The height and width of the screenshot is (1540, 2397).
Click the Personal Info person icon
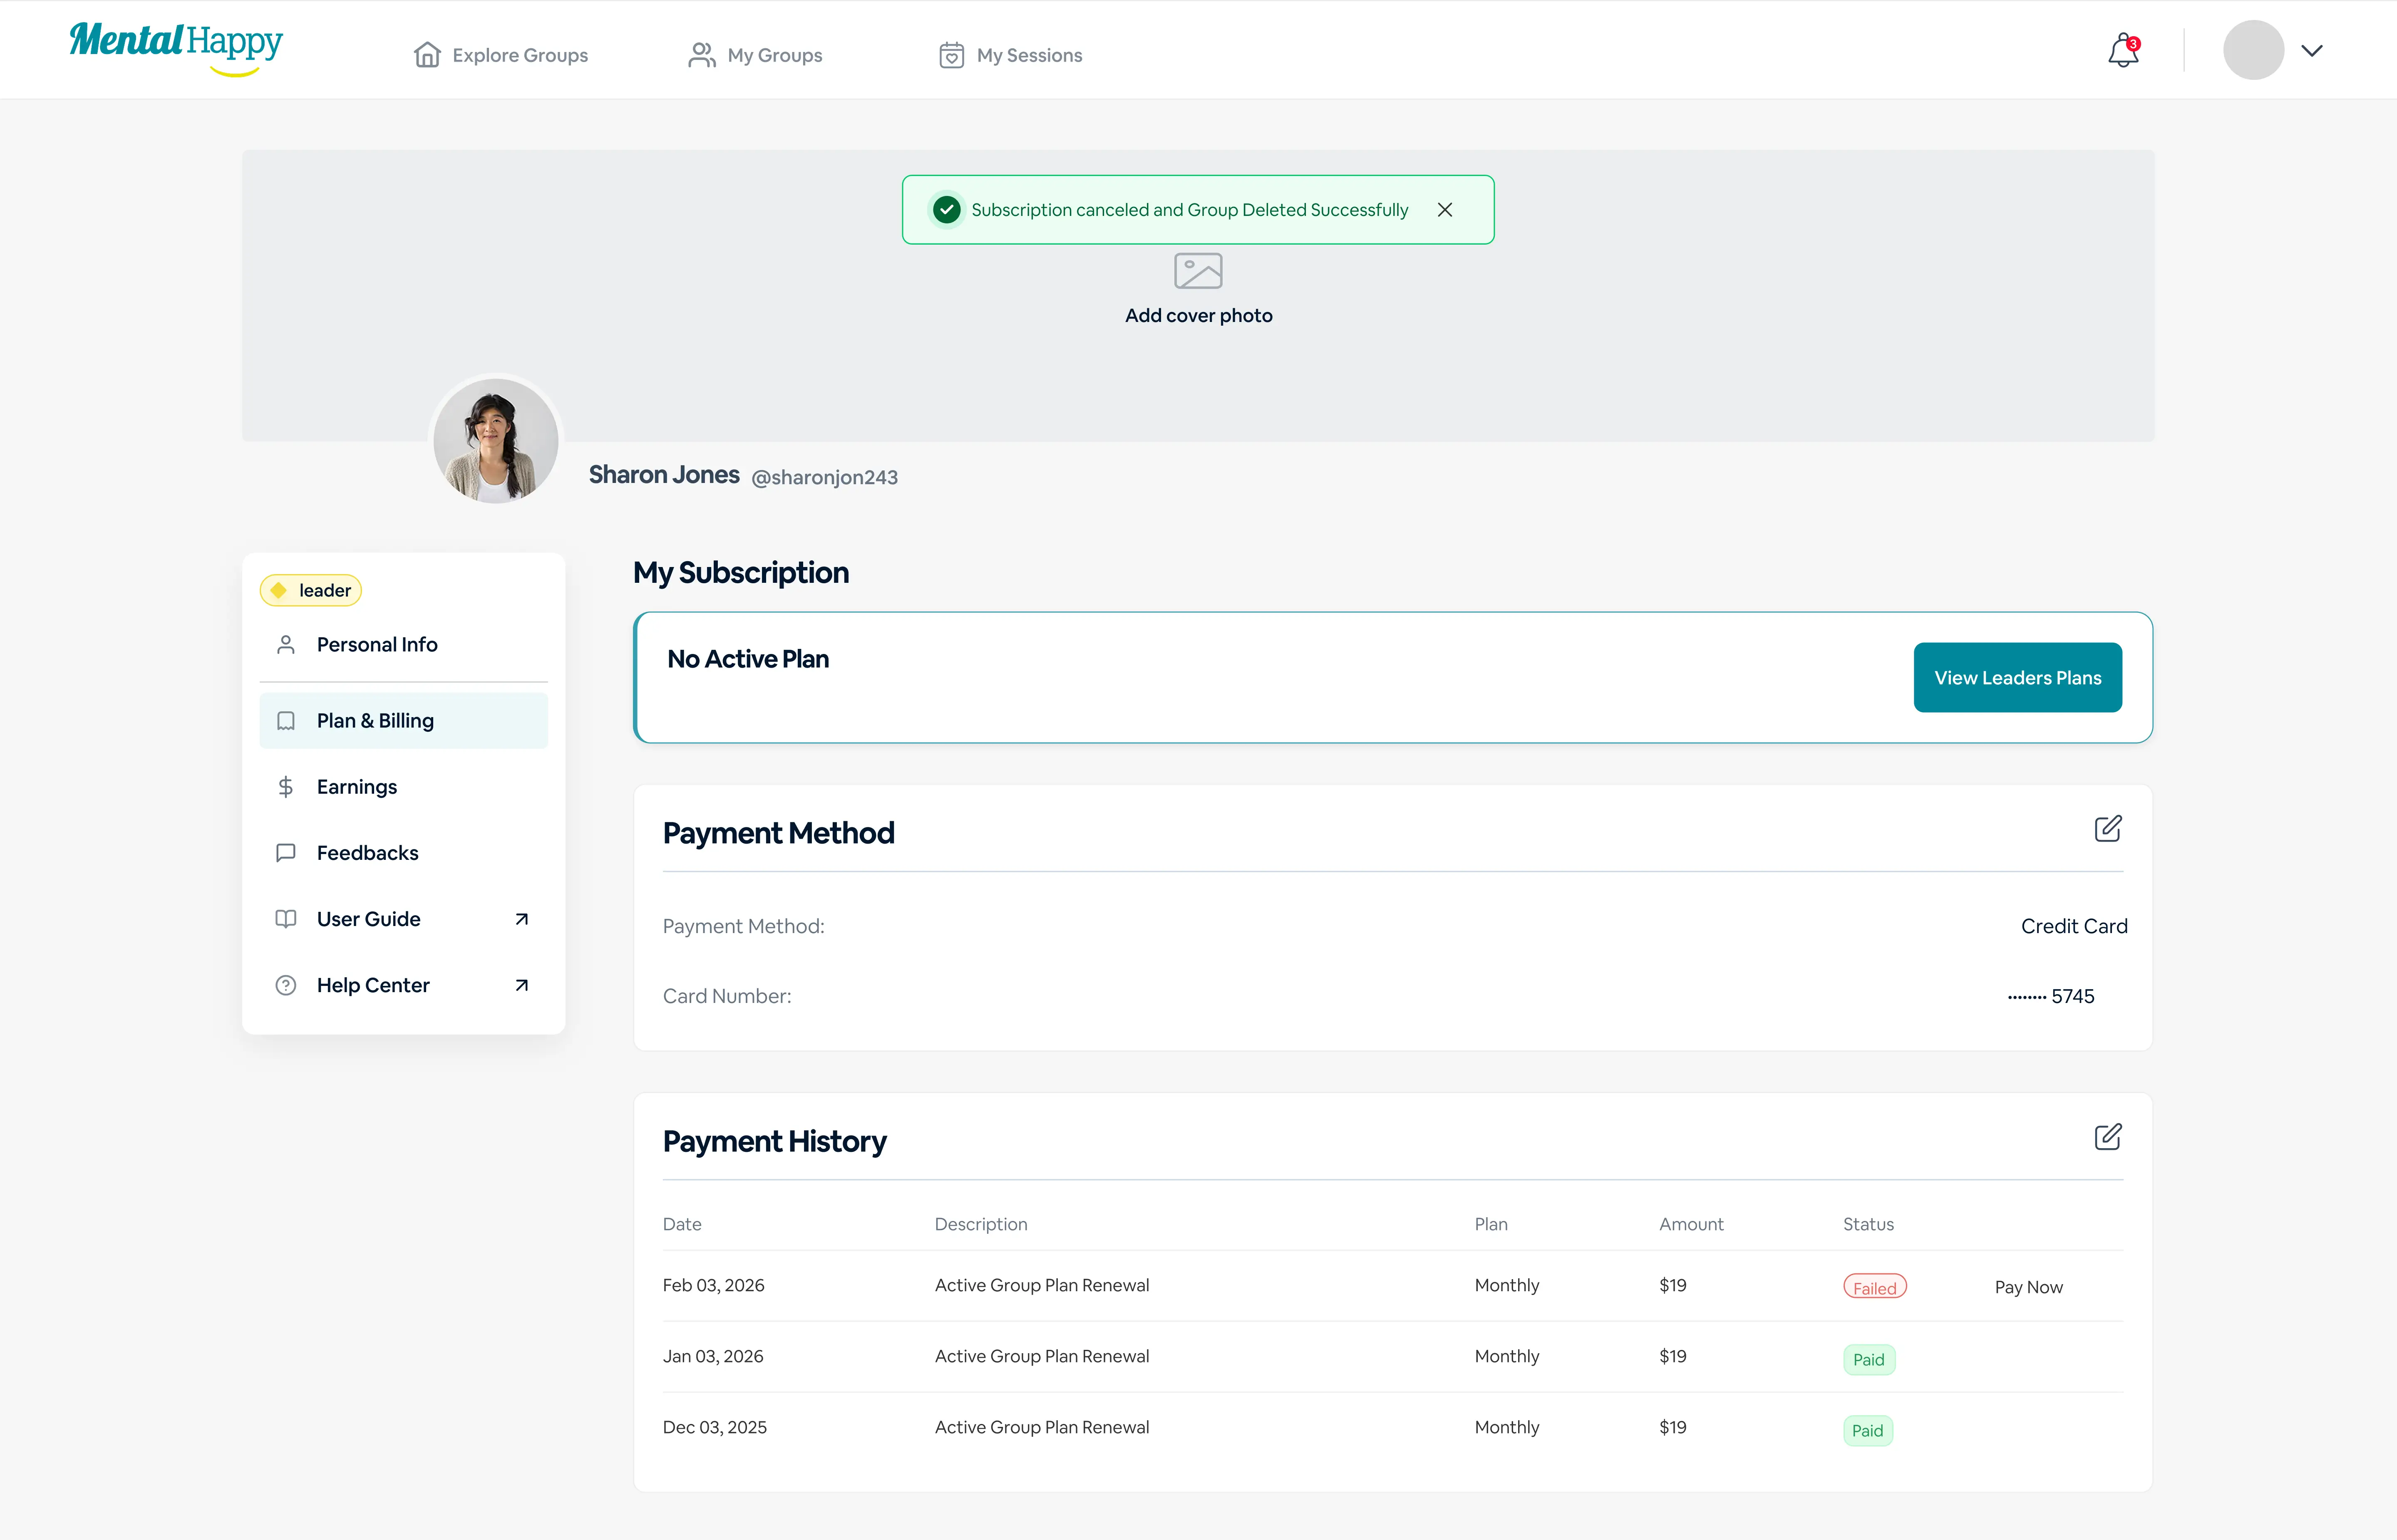click(286, 645)
